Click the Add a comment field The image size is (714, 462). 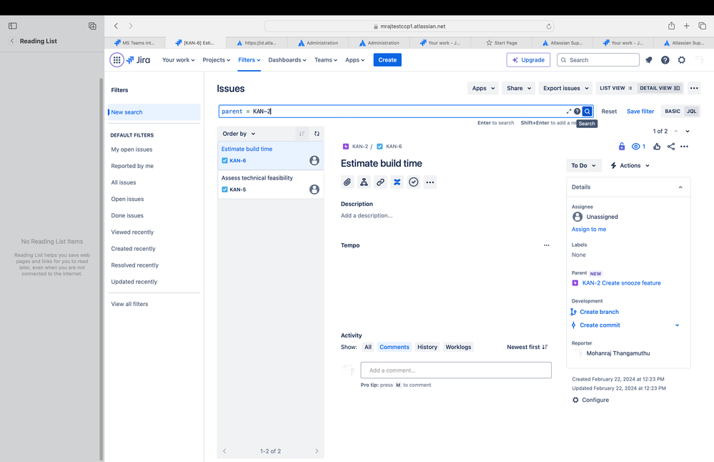click(x=456, y=370)
